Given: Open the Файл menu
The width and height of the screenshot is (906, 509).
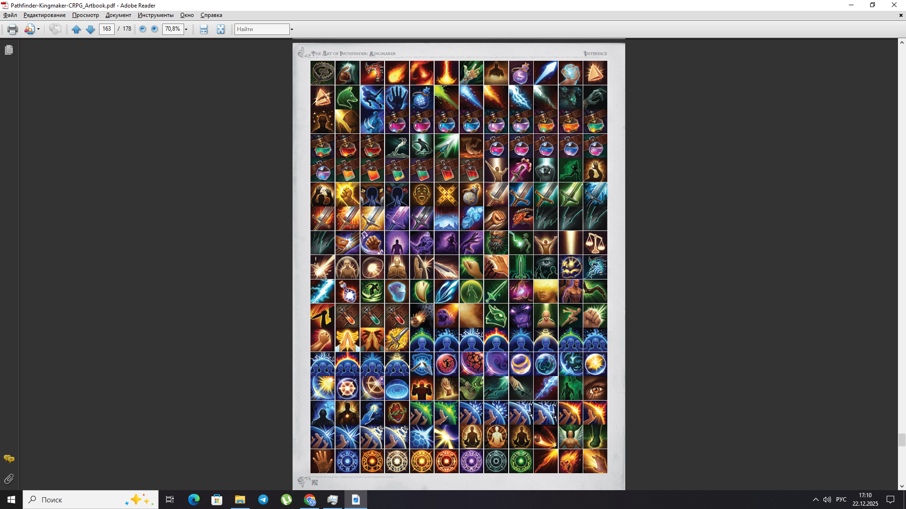Looking at the screenshot, I should coord(10,15).
